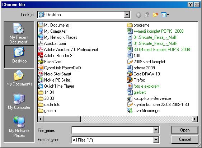Select the gazeta folder
This screenshot has width=202, height=148.
(47, 111)
